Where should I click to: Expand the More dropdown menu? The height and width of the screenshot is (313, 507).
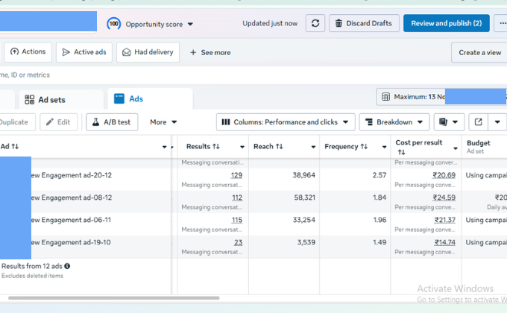tap(163, 122)
